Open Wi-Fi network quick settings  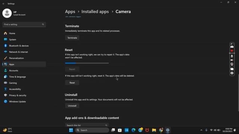tap(211, 130)
